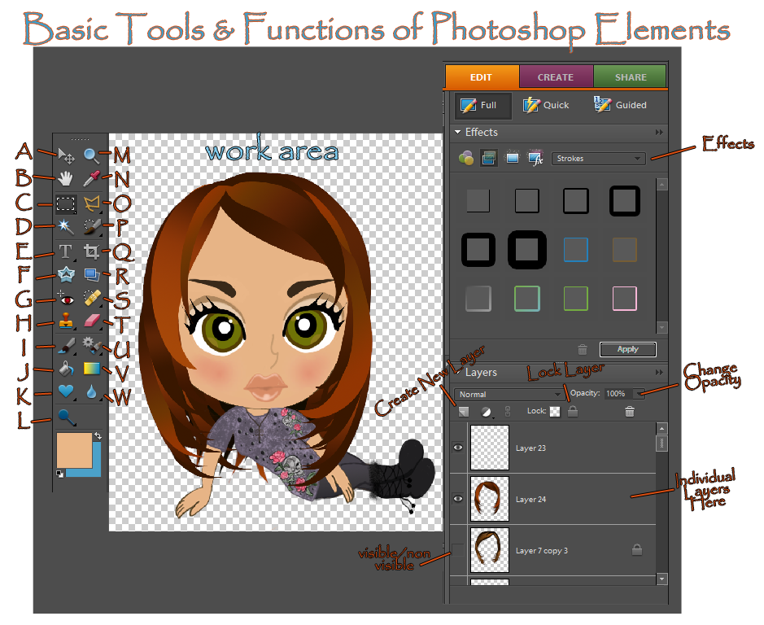
Task: Show the hidden Layer 7 copy 3
Action: 458,550
